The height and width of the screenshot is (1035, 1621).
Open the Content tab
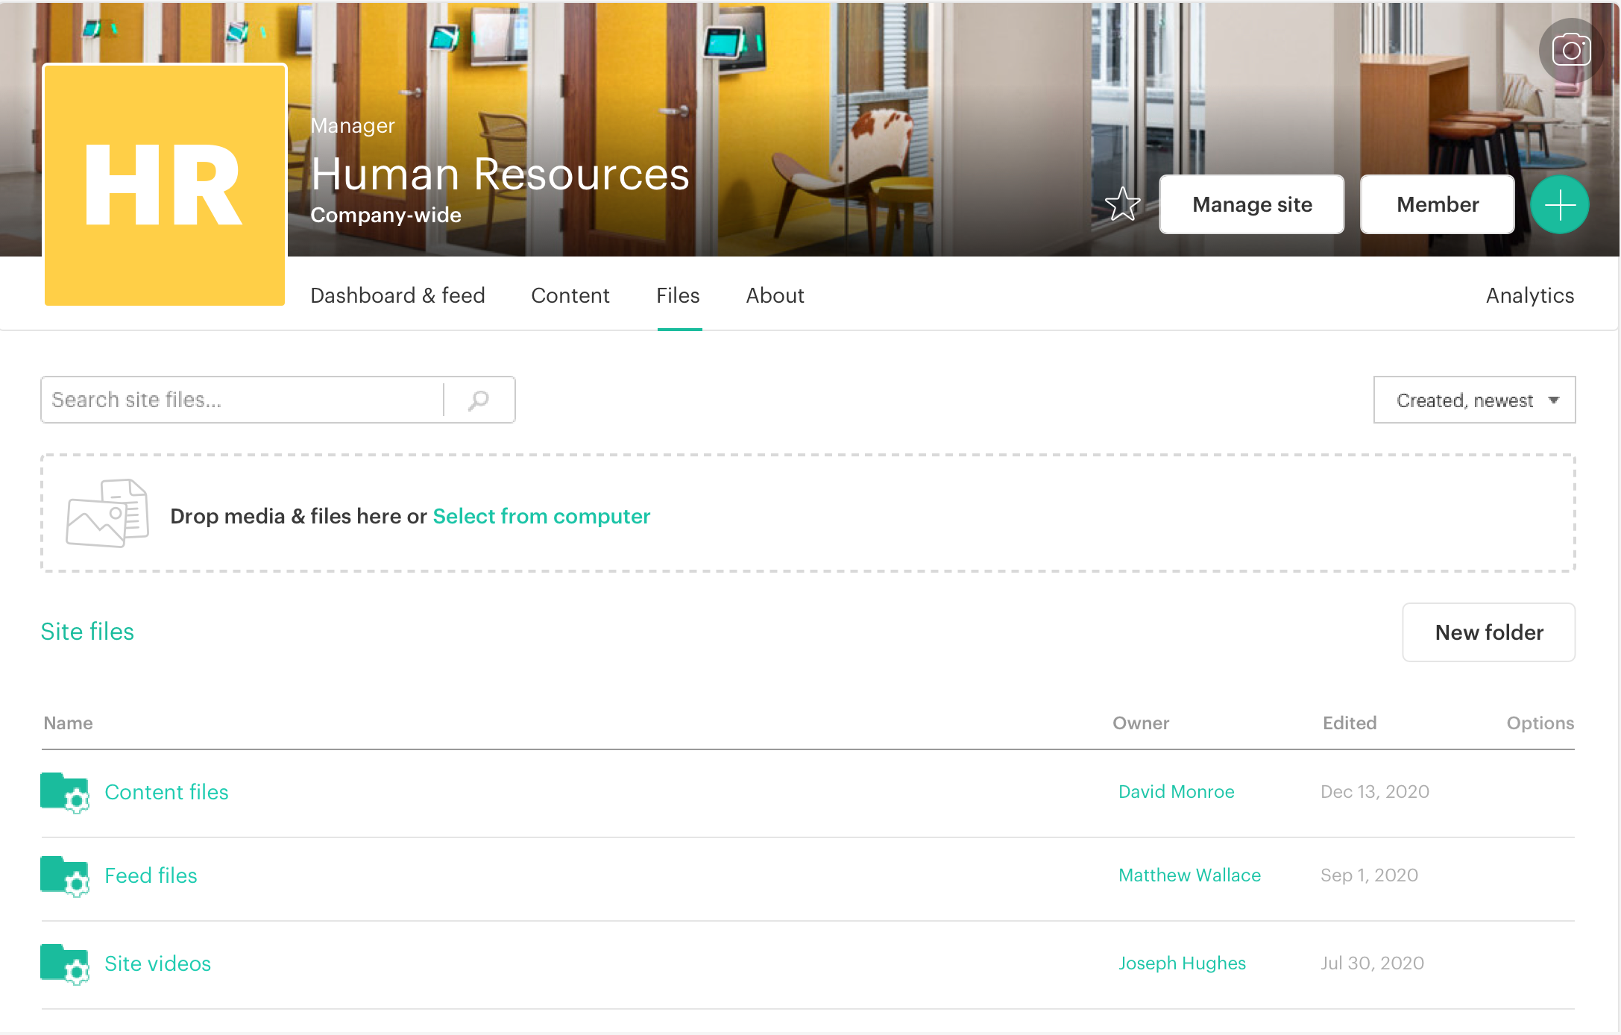point(570,295)
